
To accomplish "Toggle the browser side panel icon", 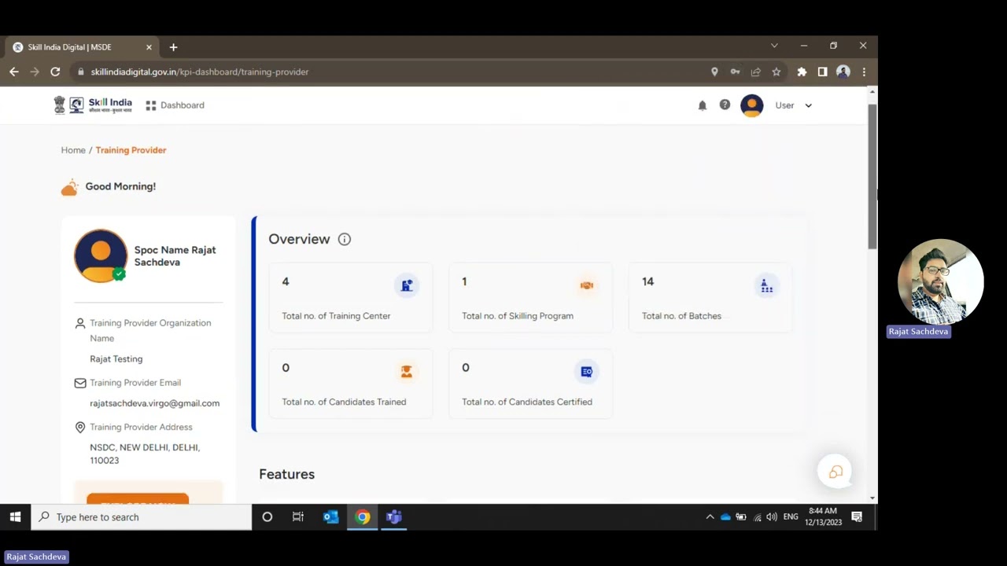I will pos(822,72).
